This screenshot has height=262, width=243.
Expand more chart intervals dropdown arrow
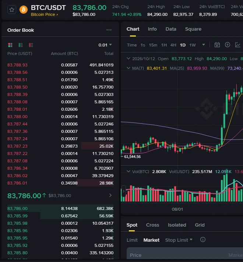click(204, 45)
